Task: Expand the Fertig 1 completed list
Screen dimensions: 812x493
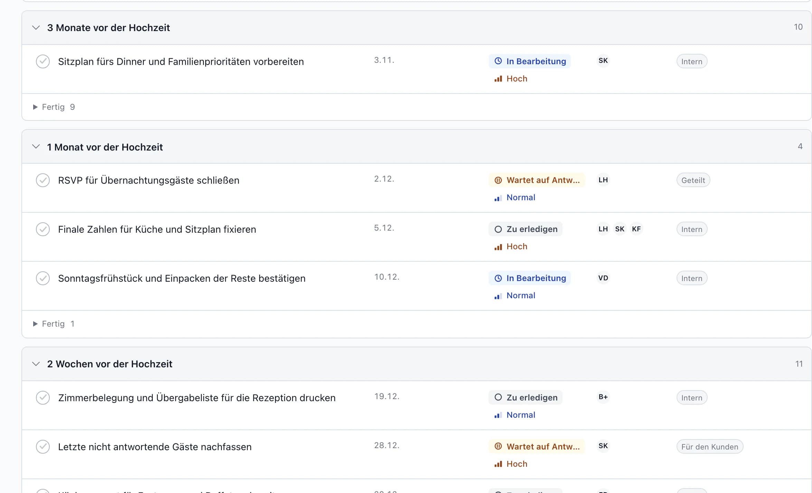Action: (54, 324)
